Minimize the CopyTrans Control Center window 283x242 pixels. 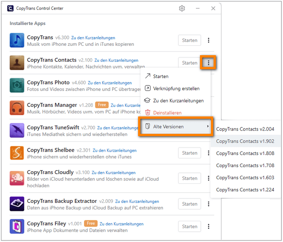198,8
